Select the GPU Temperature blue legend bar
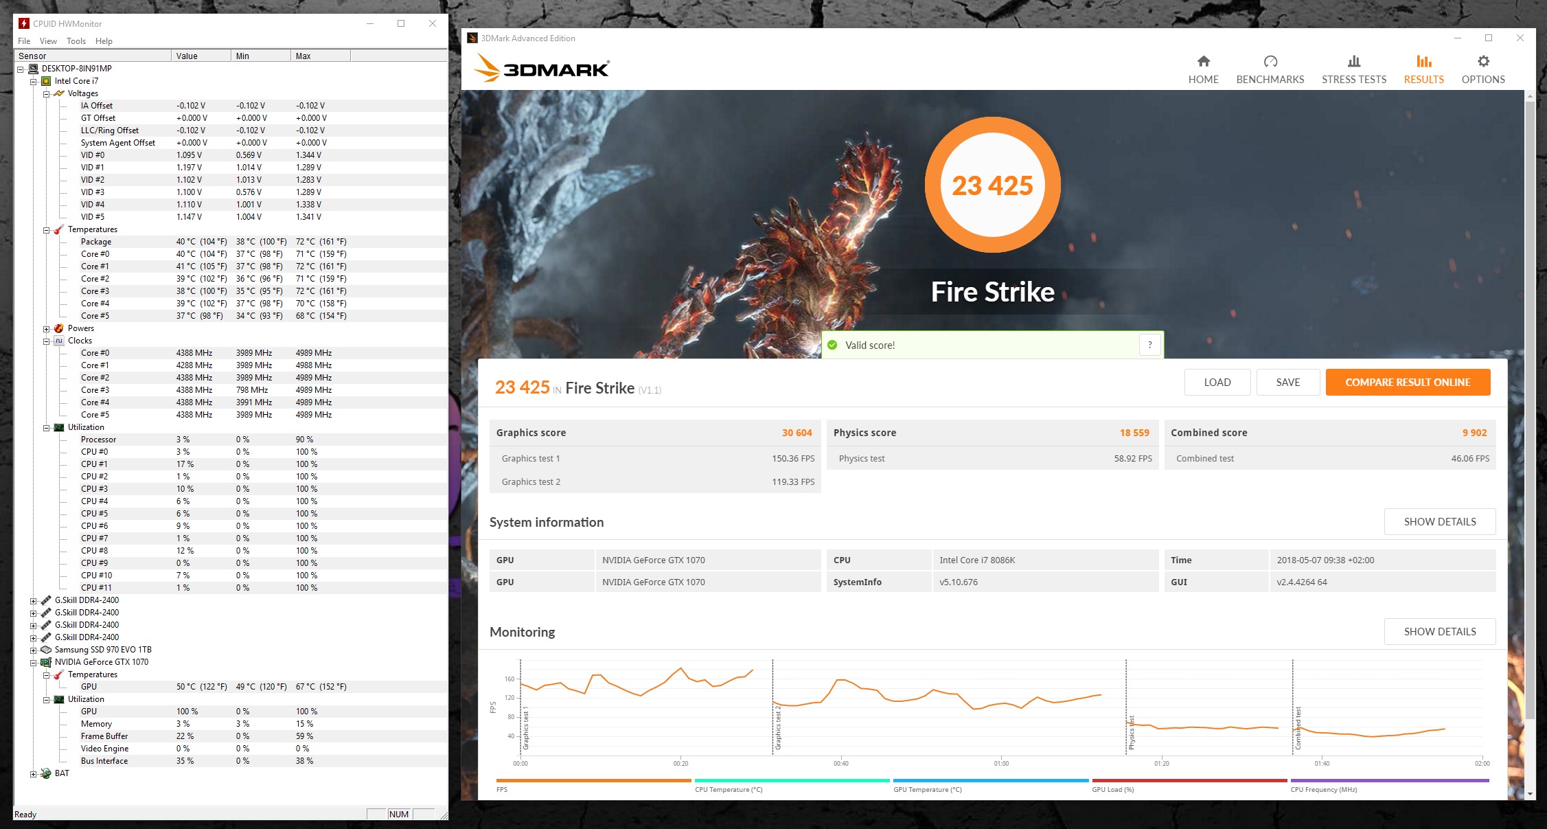 (991, 780)
